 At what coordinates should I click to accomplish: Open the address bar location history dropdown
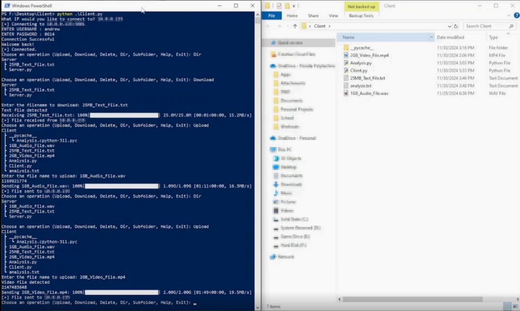click(450, 26)
